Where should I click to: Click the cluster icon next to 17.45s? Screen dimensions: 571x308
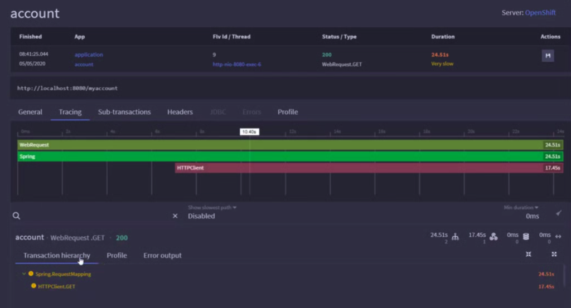point(493,237)
